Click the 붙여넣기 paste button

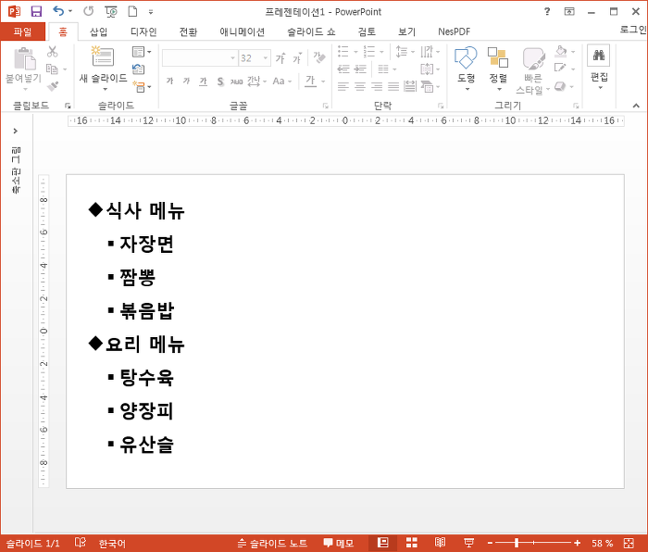tap(23, 69)
